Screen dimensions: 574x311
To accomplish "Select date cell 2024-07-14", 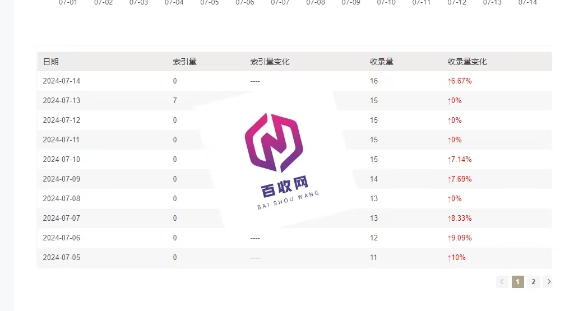I will point(62,81).
